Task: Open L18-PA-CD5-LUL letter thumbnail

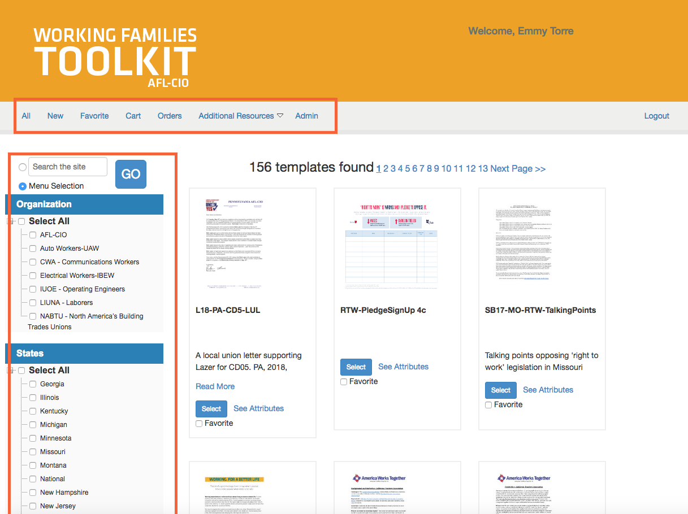Action: coord(236,243)
